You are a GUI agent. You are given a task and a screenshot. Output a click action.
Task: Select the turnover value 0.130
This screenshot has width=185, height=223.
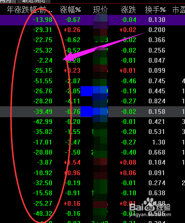(x=157, y=20)
